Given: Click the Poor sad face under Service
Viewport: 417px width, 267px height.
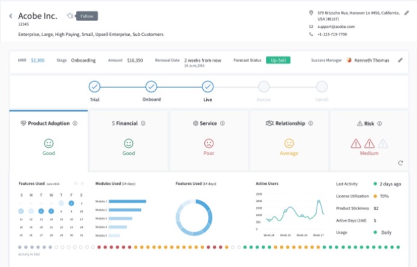Looking at the screenshot, I should tap(208, 143).
